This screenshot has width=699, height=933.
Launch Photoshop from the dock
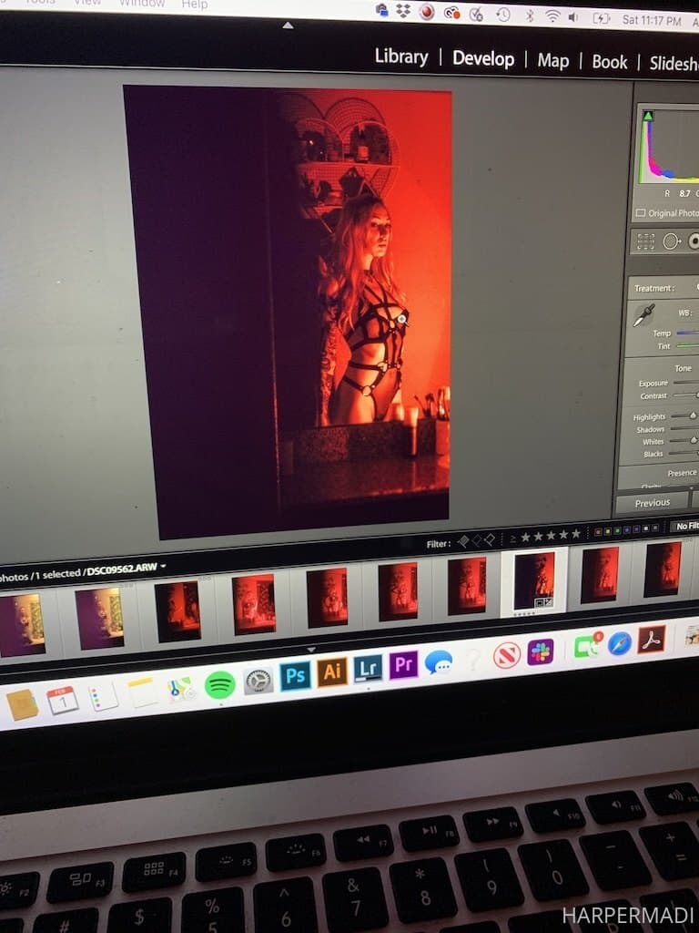(296, 676)
